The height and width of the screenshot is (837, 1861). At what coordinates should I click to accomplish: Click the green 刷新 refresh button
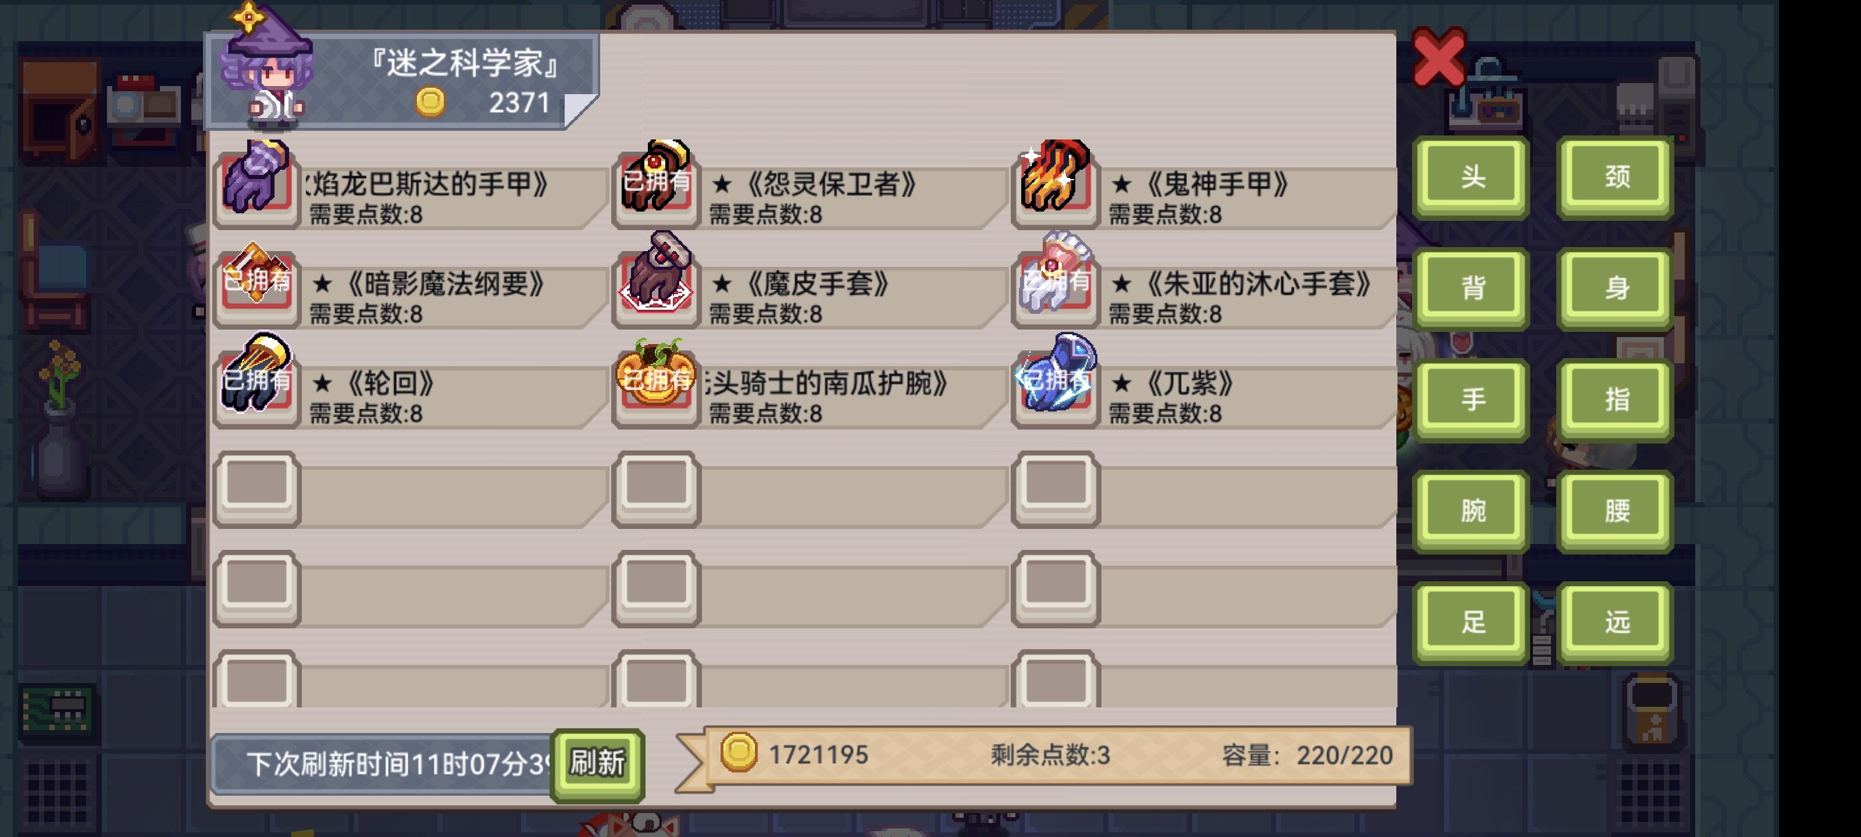pyautogui.click(x=597, y=763)
